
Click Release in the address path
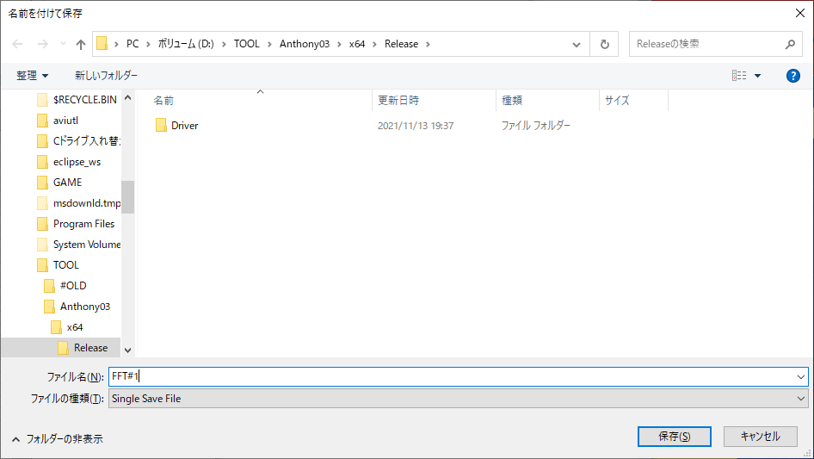[x=401, y=44]
